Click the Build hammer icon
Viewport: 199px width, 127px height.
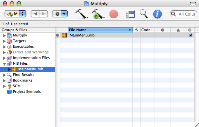tap(81, 14)
